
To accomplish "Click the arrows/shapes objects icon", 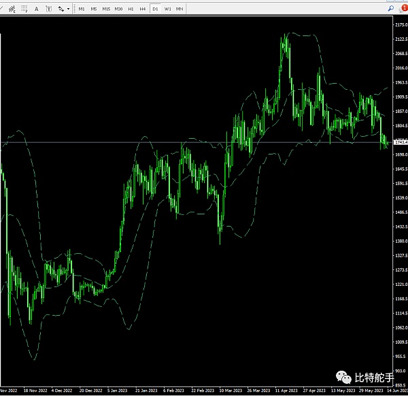I will pyautogui.click(x=61, y=9).
